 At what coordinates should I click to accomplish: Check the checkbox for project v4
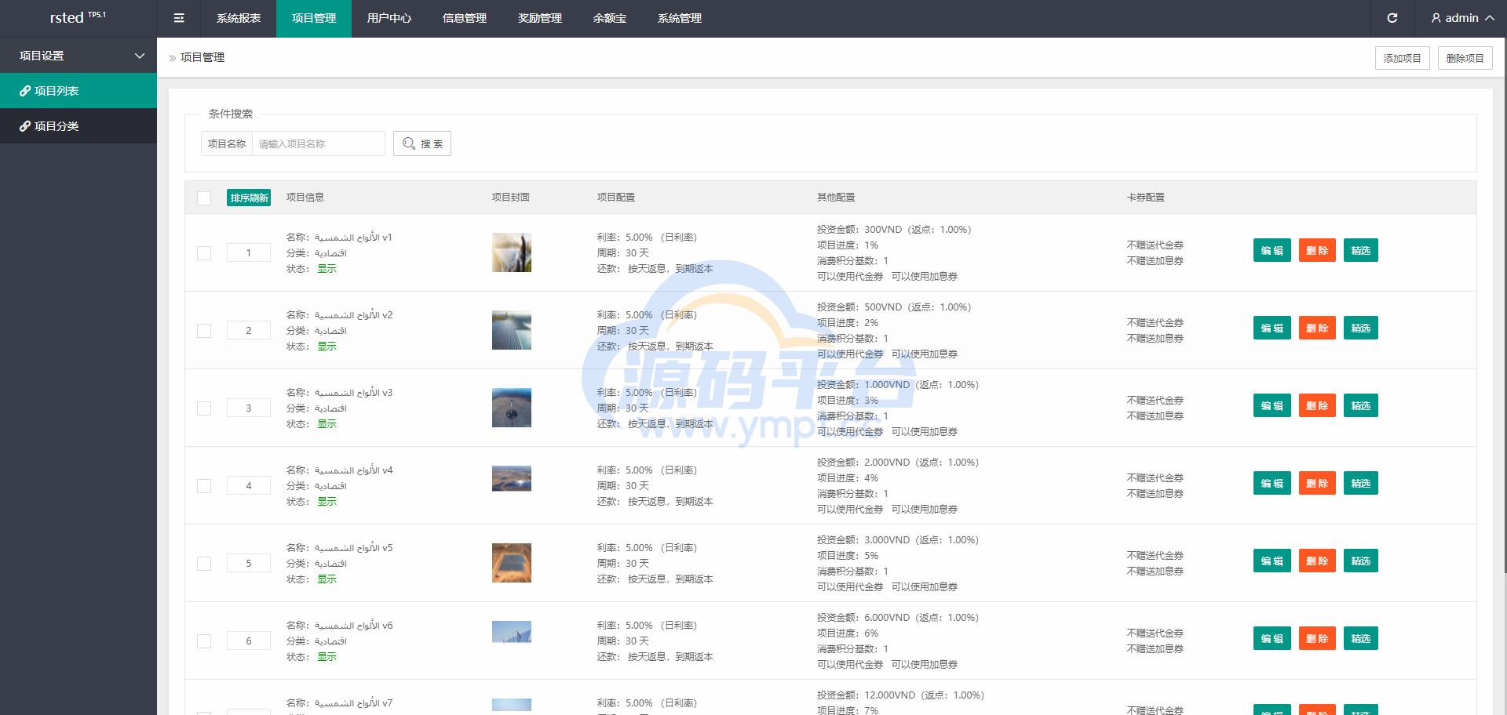tap(204, 486)
